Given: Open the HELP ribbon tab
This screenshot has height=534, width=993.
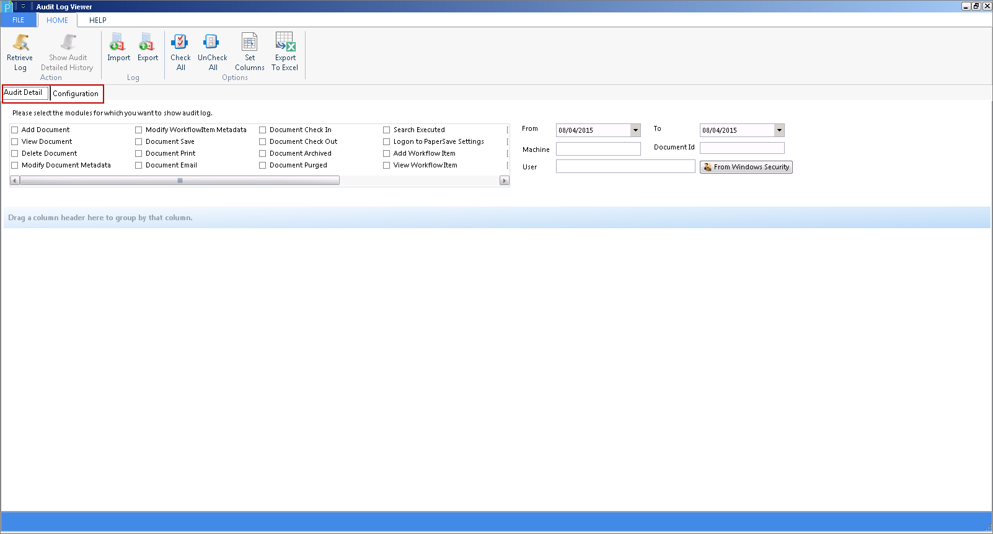Looking at the screenshot, I should (x=98, y=20).
